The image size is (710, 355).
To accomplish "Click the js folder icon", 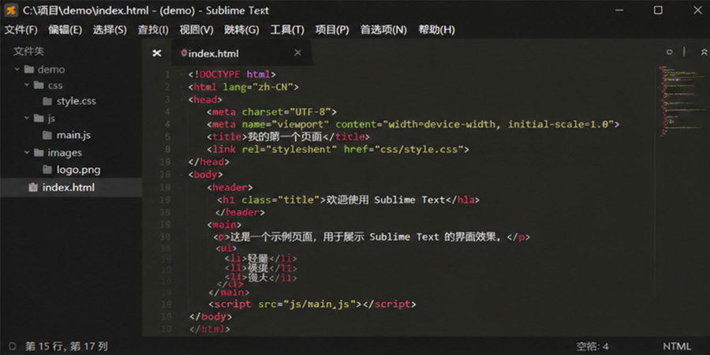I will pyautogui.click(x=39, y=118).
